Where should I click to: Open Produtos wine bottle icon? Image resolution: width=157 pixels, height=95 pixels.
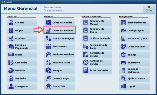coord(11,38)
